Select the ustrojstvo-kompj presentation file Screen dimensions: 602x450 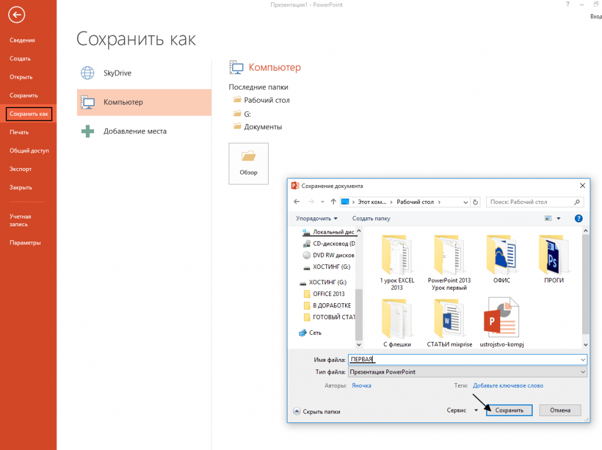[502, 323]
